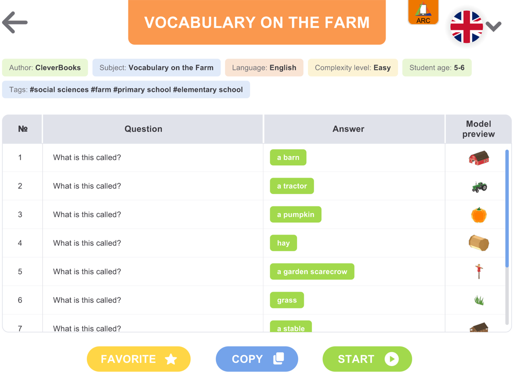Preview the orange pumpkin model
Viewport: 514px width, 385px height.
[479, 215]
